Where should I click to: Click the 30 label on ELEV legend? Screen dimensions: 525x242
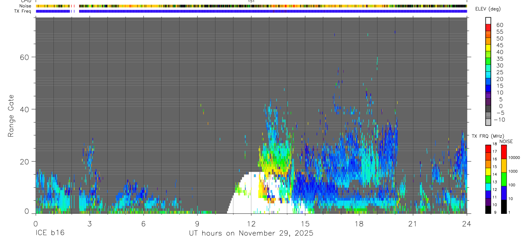coord(499,66)
